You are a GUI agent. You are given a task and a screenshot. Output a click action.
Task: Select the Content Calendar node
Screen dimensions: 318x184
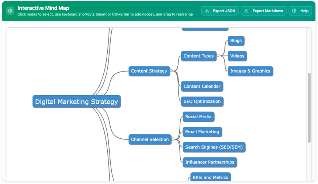click(x=202, y=86)
